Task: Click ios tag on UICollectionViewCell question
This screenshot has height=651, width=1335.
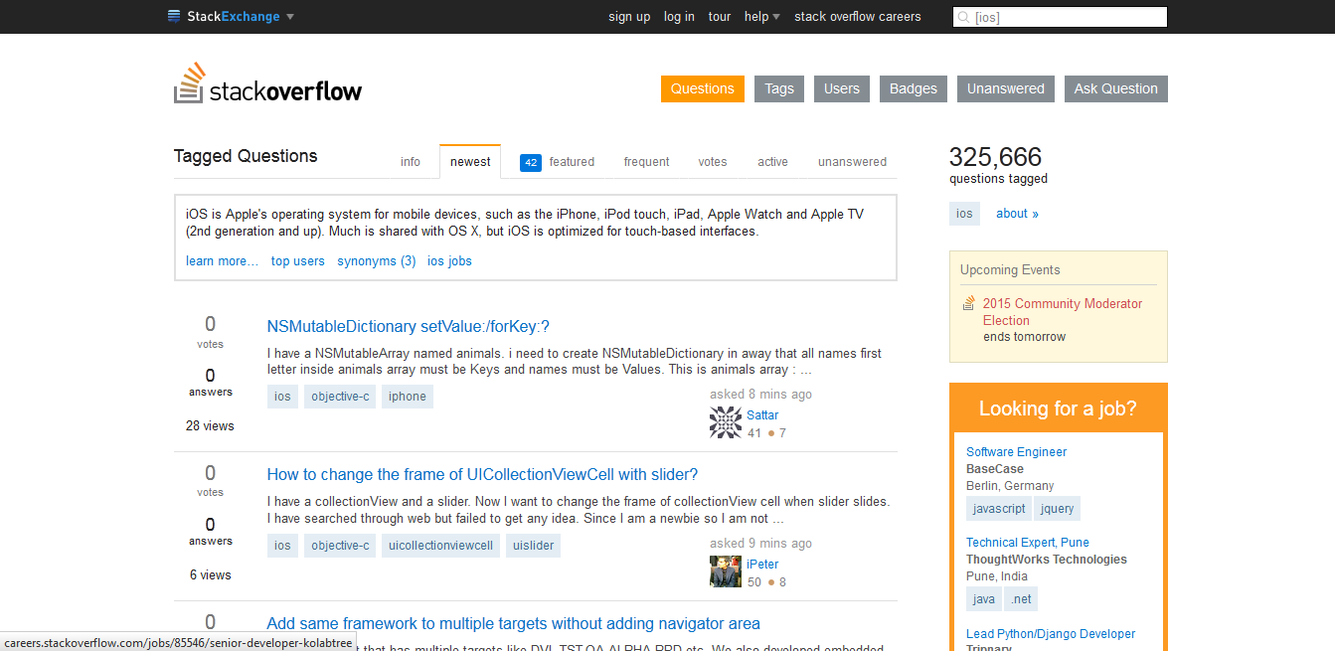Action: click(x=282, y=546)
